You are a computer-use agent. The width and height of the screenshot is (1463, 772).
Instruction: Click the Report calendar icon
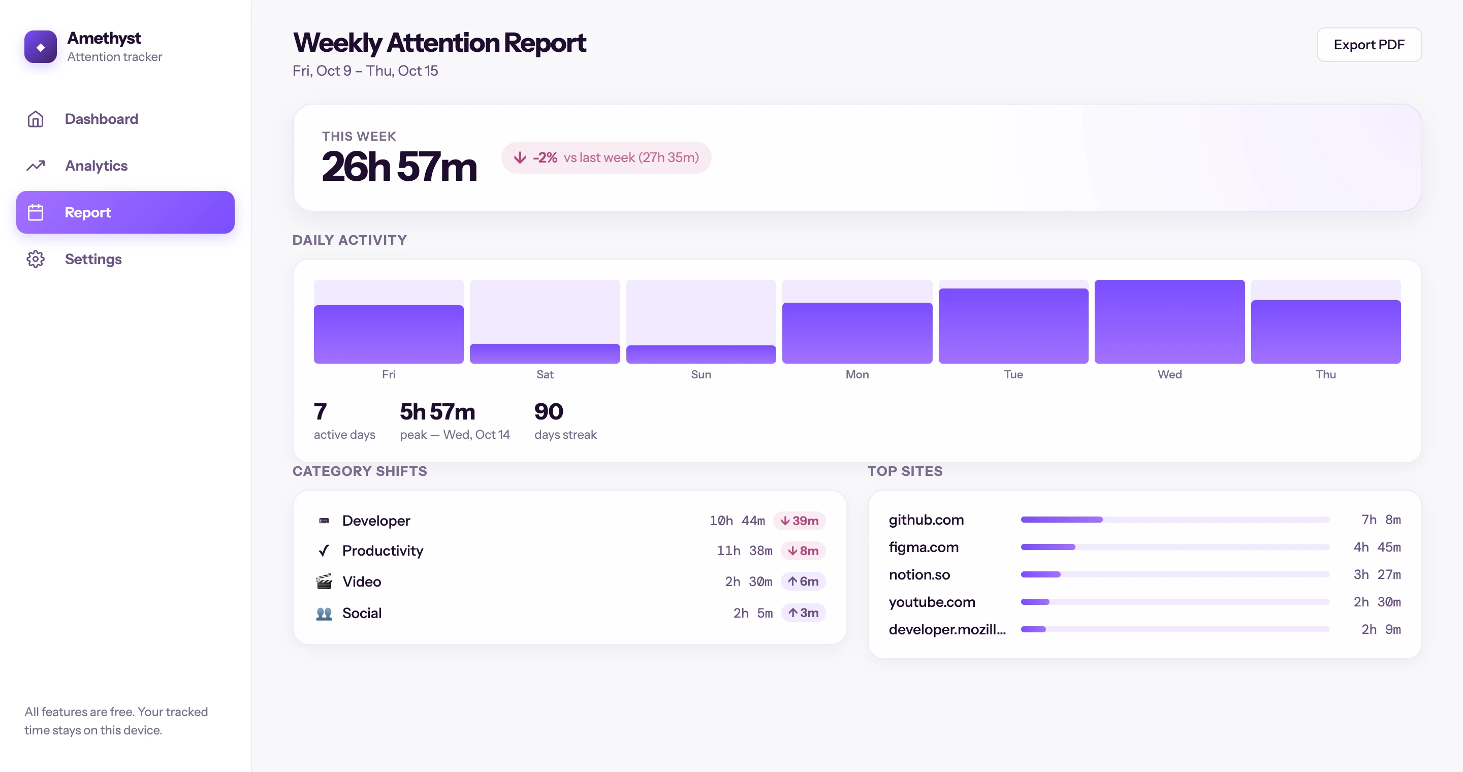(x=35, y=212)
